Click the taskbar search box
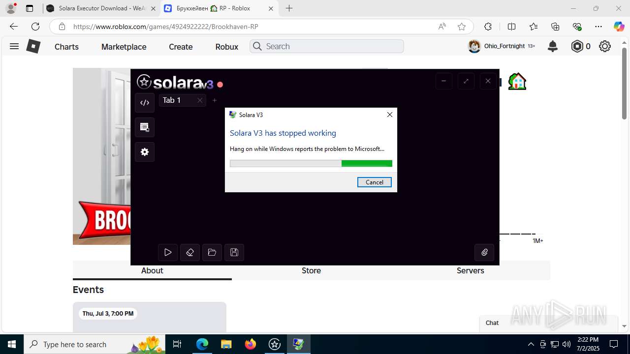 point(94,344)
